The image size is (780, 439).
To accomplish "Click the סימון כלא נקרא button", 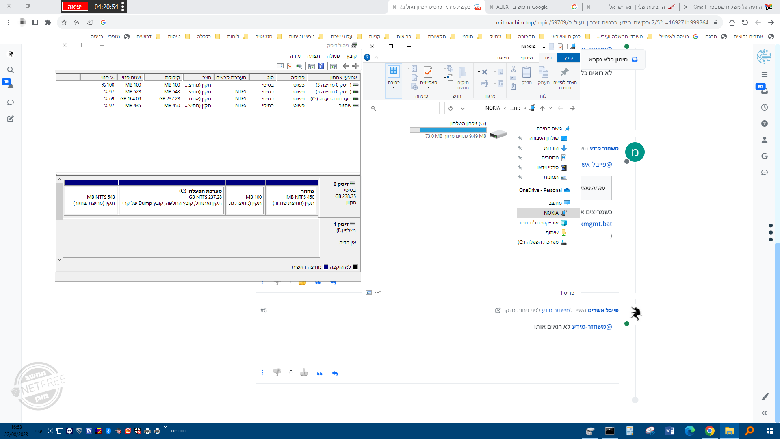I will pyautogui.click(x=613, y=59).
